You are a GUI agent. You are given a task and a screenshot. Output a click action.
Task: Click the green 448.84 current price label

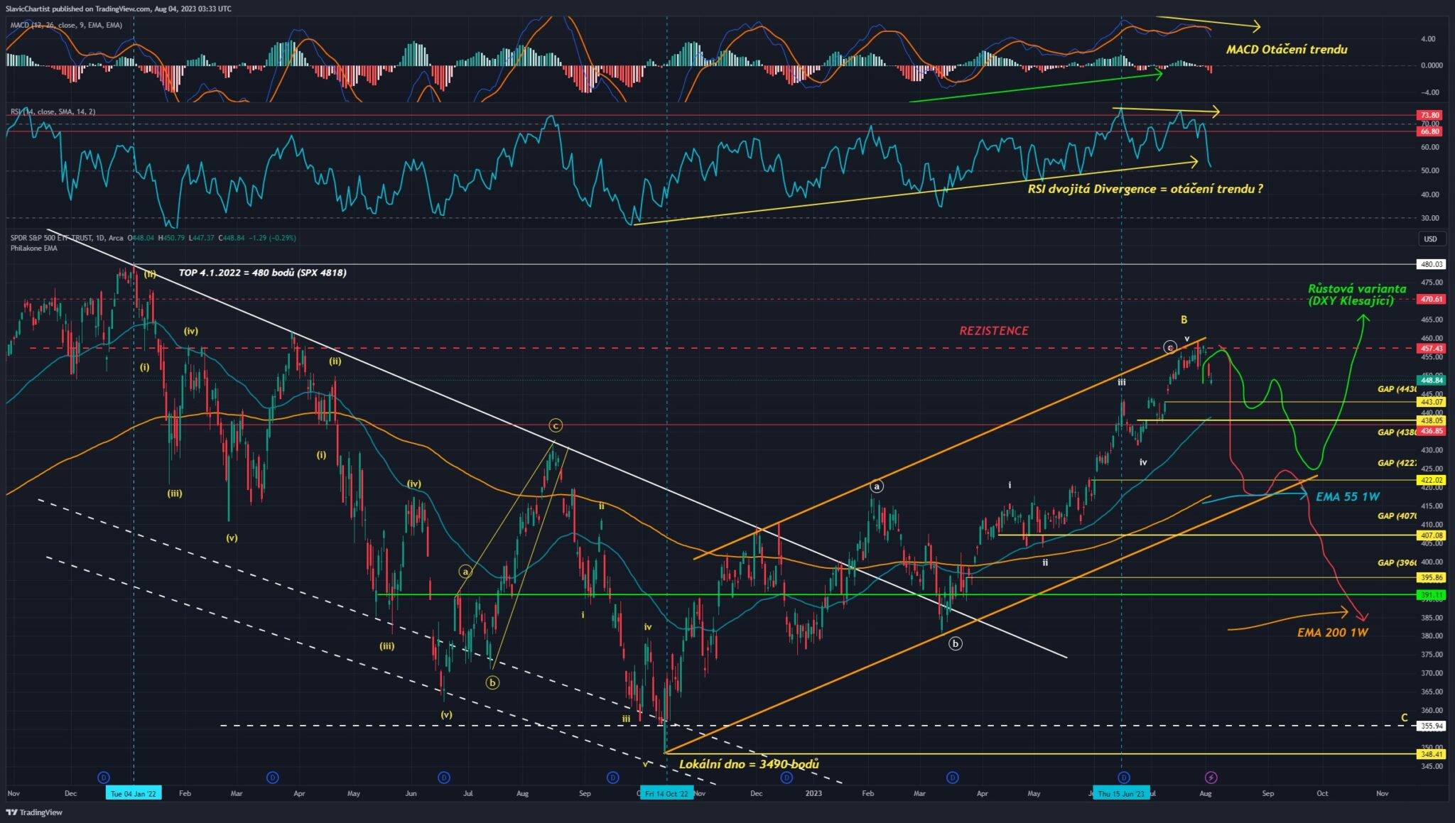tap(1432, 380)
